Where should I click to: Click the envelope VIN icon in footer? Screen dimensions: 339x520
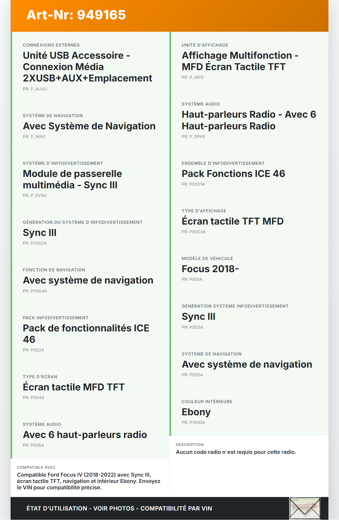coord(305,508)
